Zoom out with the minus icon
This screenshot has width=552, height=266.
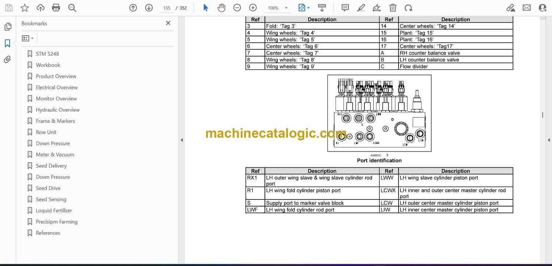pos(237,8)
